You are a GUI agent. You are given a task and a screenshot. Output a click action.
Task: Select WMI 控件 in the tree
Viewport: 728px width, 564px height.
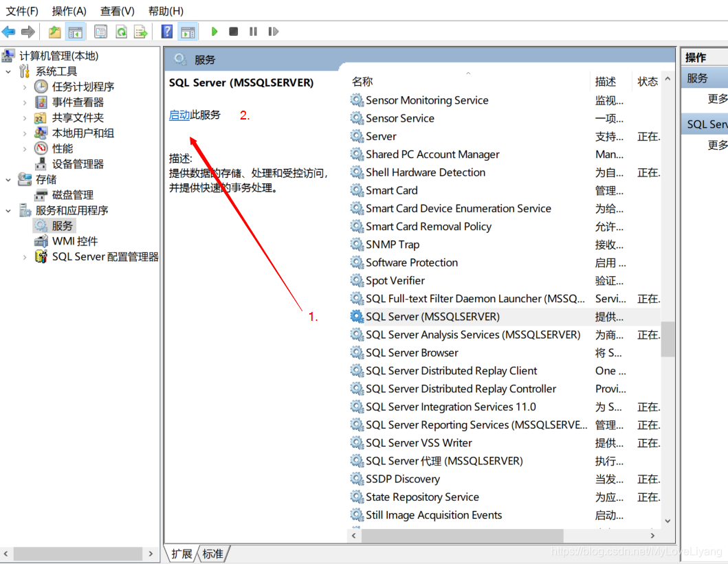(75, 241)
